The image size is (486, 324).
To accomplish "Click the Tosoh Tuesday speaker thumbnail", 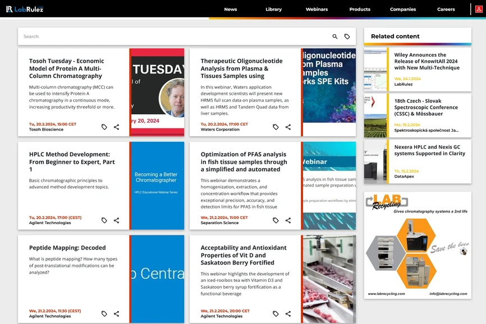I will (157, 92).
